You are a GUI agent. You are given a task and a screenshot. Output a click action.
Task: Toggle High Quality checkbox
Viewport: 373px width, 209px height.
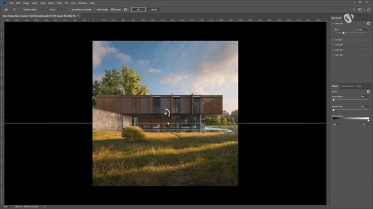pos(96,10)
